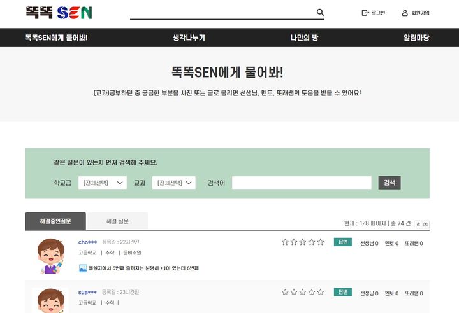Open the 학교급 dropdown
The width and height of the screenshot is (459, 313).
point(103,183)
